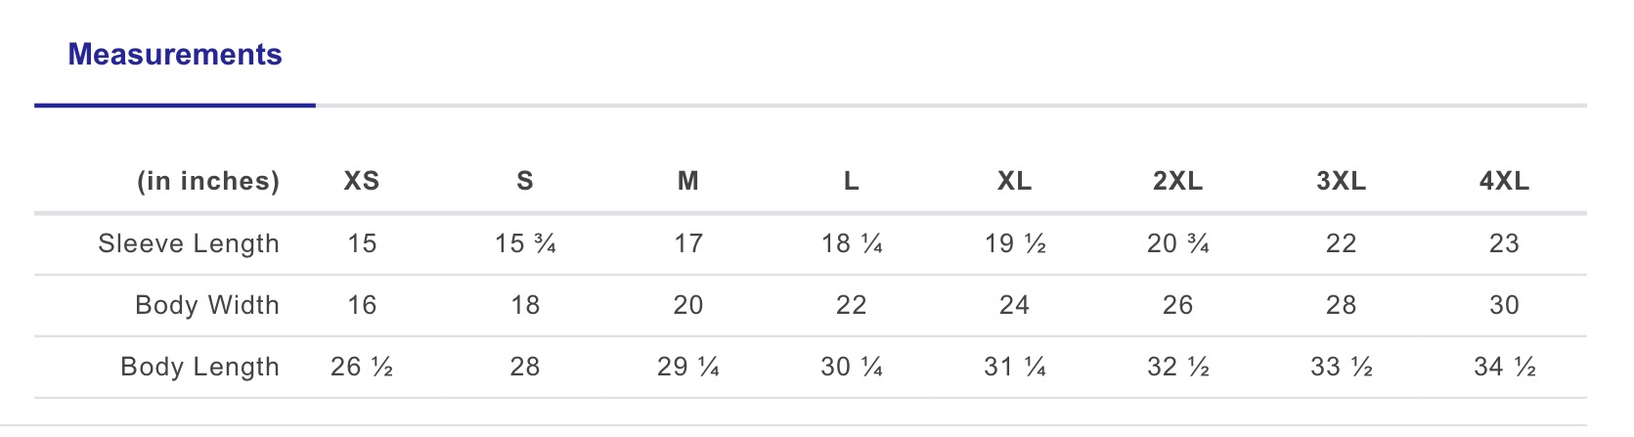Screen dimensions: 1634x437
Task: Select the Body Width row label
Action: [x=207, y=305]
